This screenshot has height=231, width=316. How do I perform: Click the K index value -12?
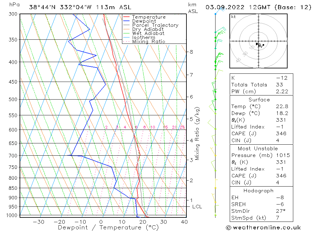[282, 78]
